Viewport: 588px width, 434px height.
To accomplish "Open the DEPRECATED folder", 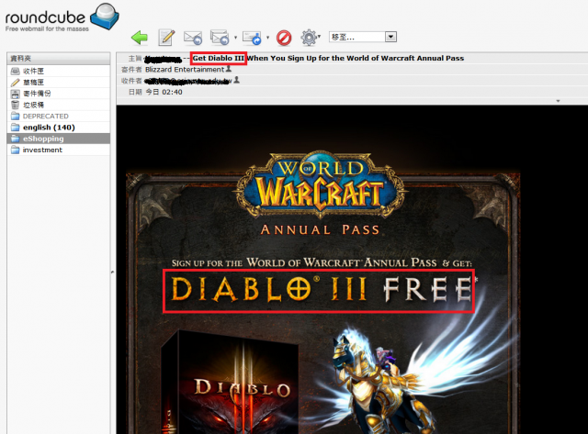I will 59,117.
